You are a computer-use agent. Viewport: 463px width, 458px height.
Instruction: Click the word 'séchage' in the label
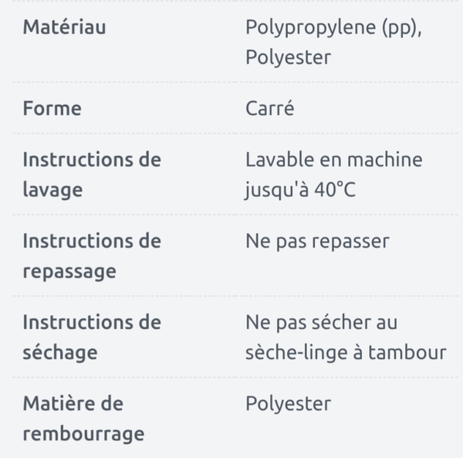60,352
